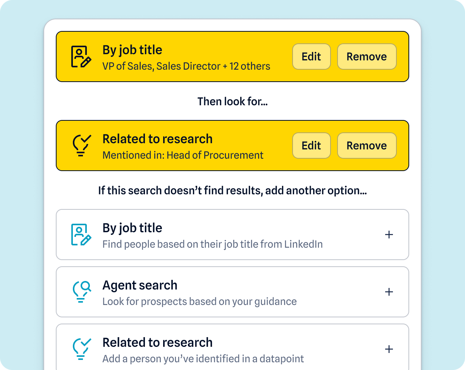Click 'VP of Sales, Sales Director + 12 others' text

click(186, 66)
